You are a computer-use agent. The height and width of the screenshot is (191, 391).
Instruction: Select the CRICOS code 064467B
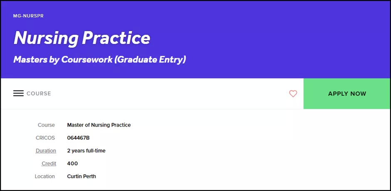pyautogui.click(x=78, y=138)
